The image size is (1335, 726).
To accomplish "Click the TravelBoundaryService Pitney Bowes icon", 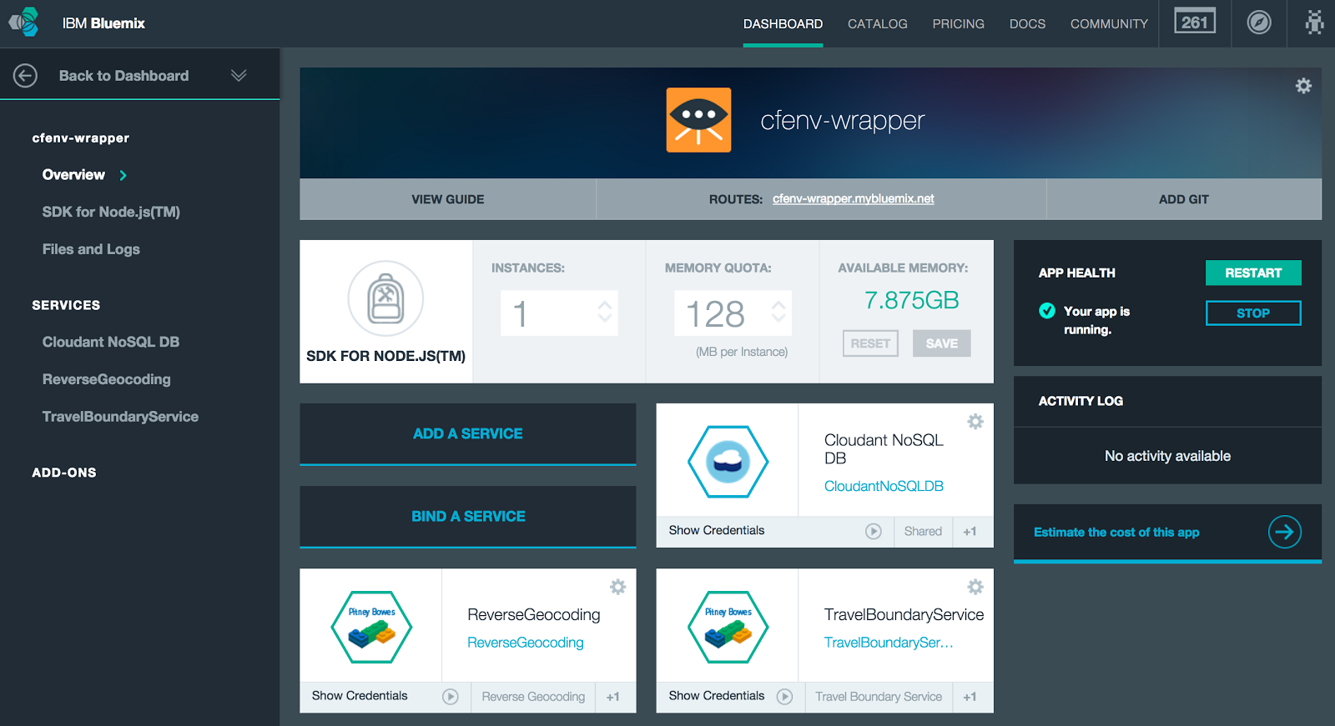I will click(728, 627).
